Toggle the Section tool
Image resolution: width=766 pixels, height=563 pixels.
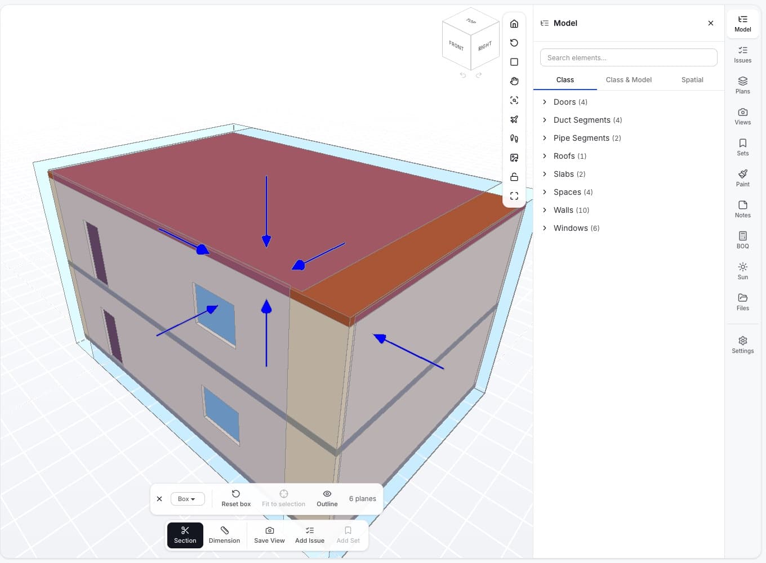185,535
